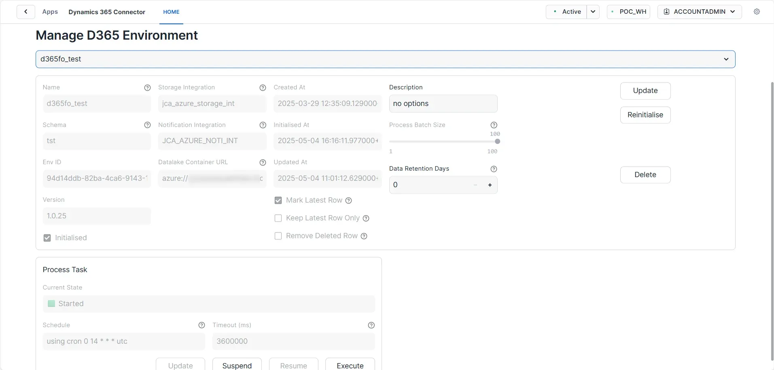Image resolution: width=774 pixels, height=370 pixels.
Task: Uncheck the Mark Latest Row checkbox
Action: coord(278,200)
